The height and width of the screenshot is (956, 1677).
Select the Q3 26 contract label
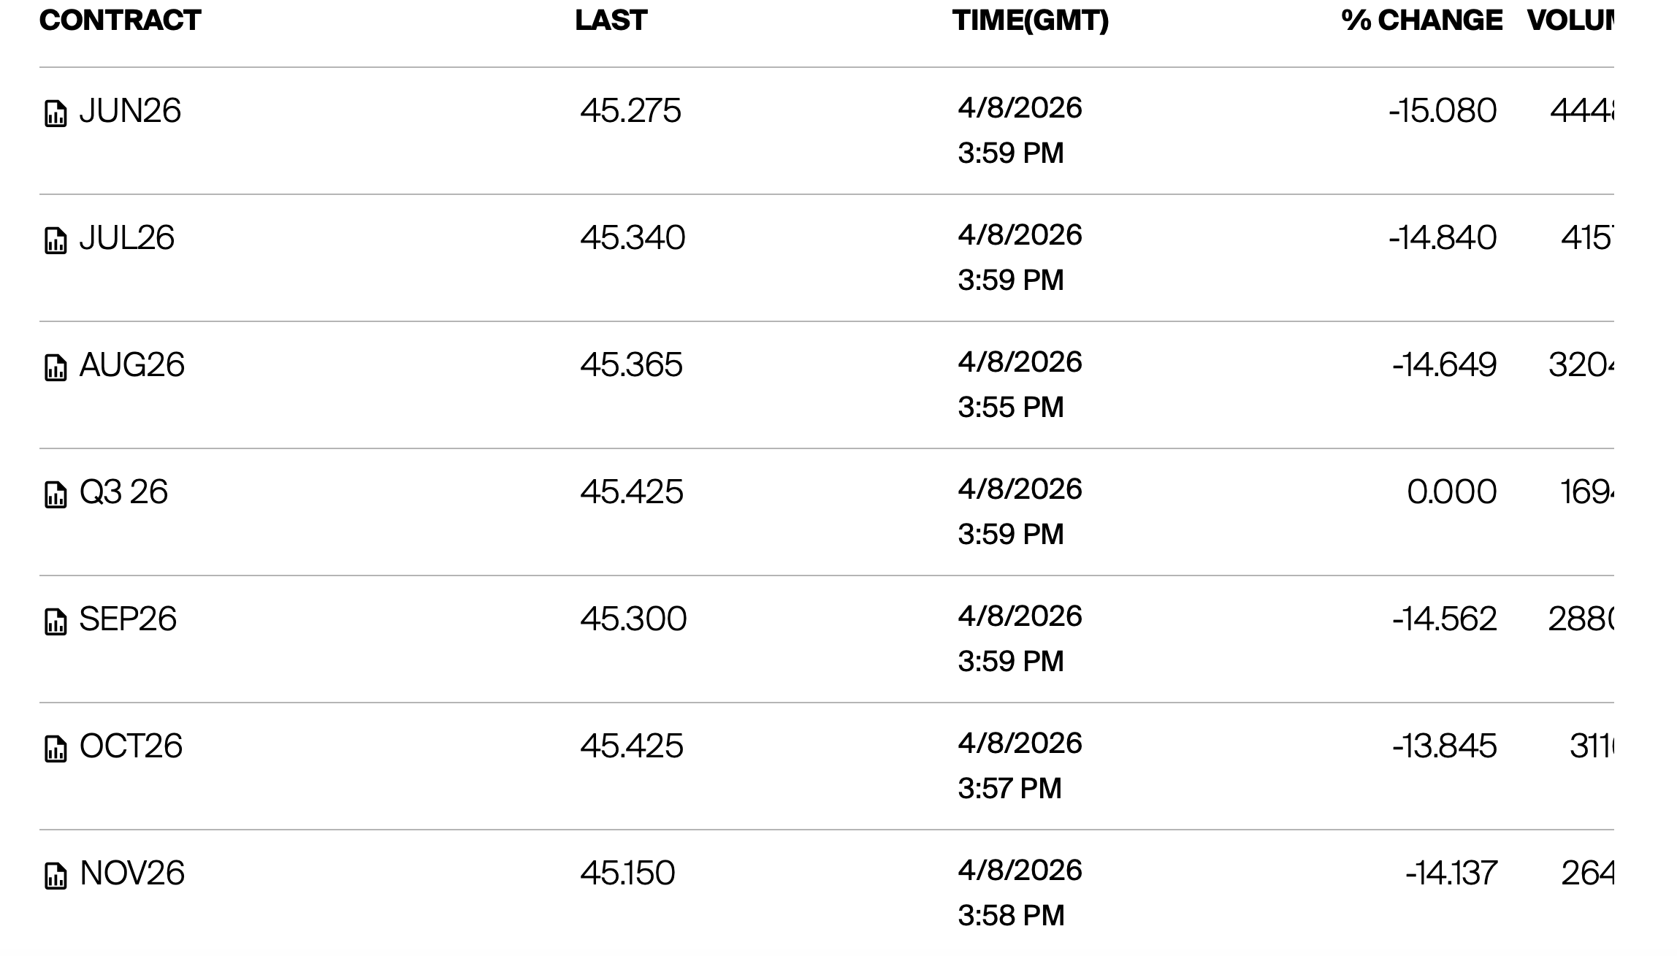tap(123, 492)
